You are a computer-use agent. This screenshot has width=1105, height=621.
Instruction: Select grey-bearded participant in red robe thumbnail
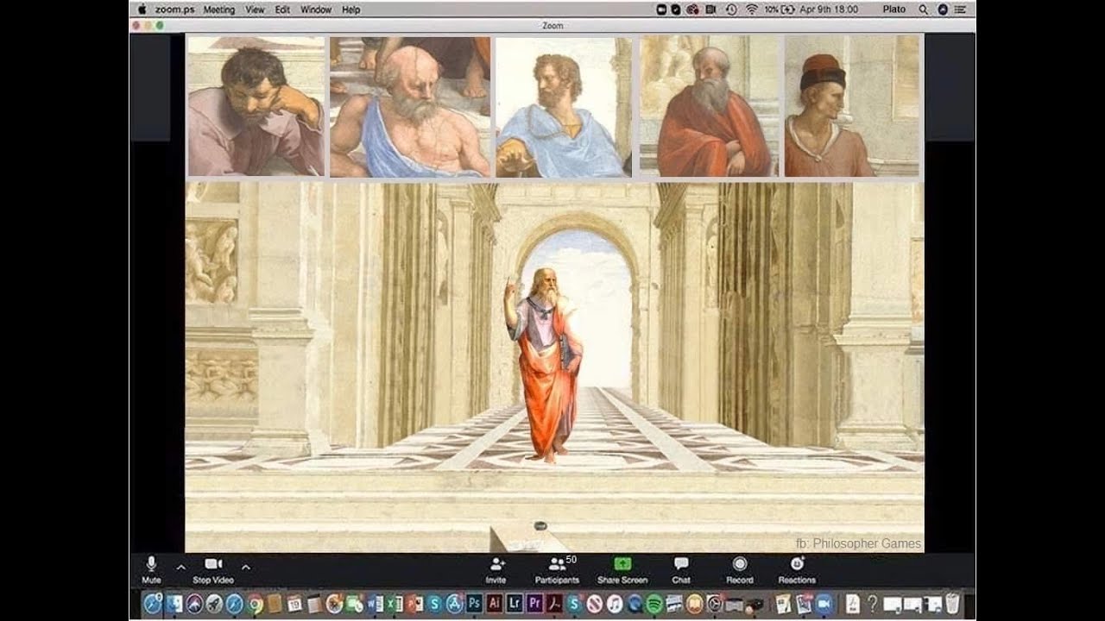pos(710,106)
